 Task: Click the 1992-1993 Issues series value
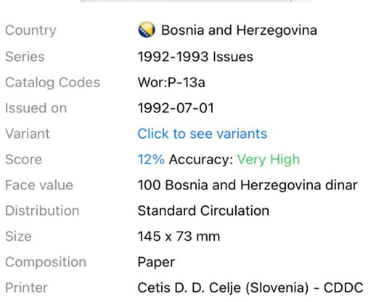(x=195, y=57)
